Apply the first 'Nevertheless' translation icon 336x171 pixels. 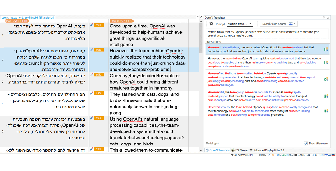(x=326, y=50)
